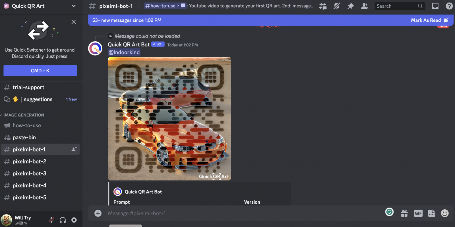Screen dimensions: 455x227
Task: Click Mark As Read
Action: (430, 20)
